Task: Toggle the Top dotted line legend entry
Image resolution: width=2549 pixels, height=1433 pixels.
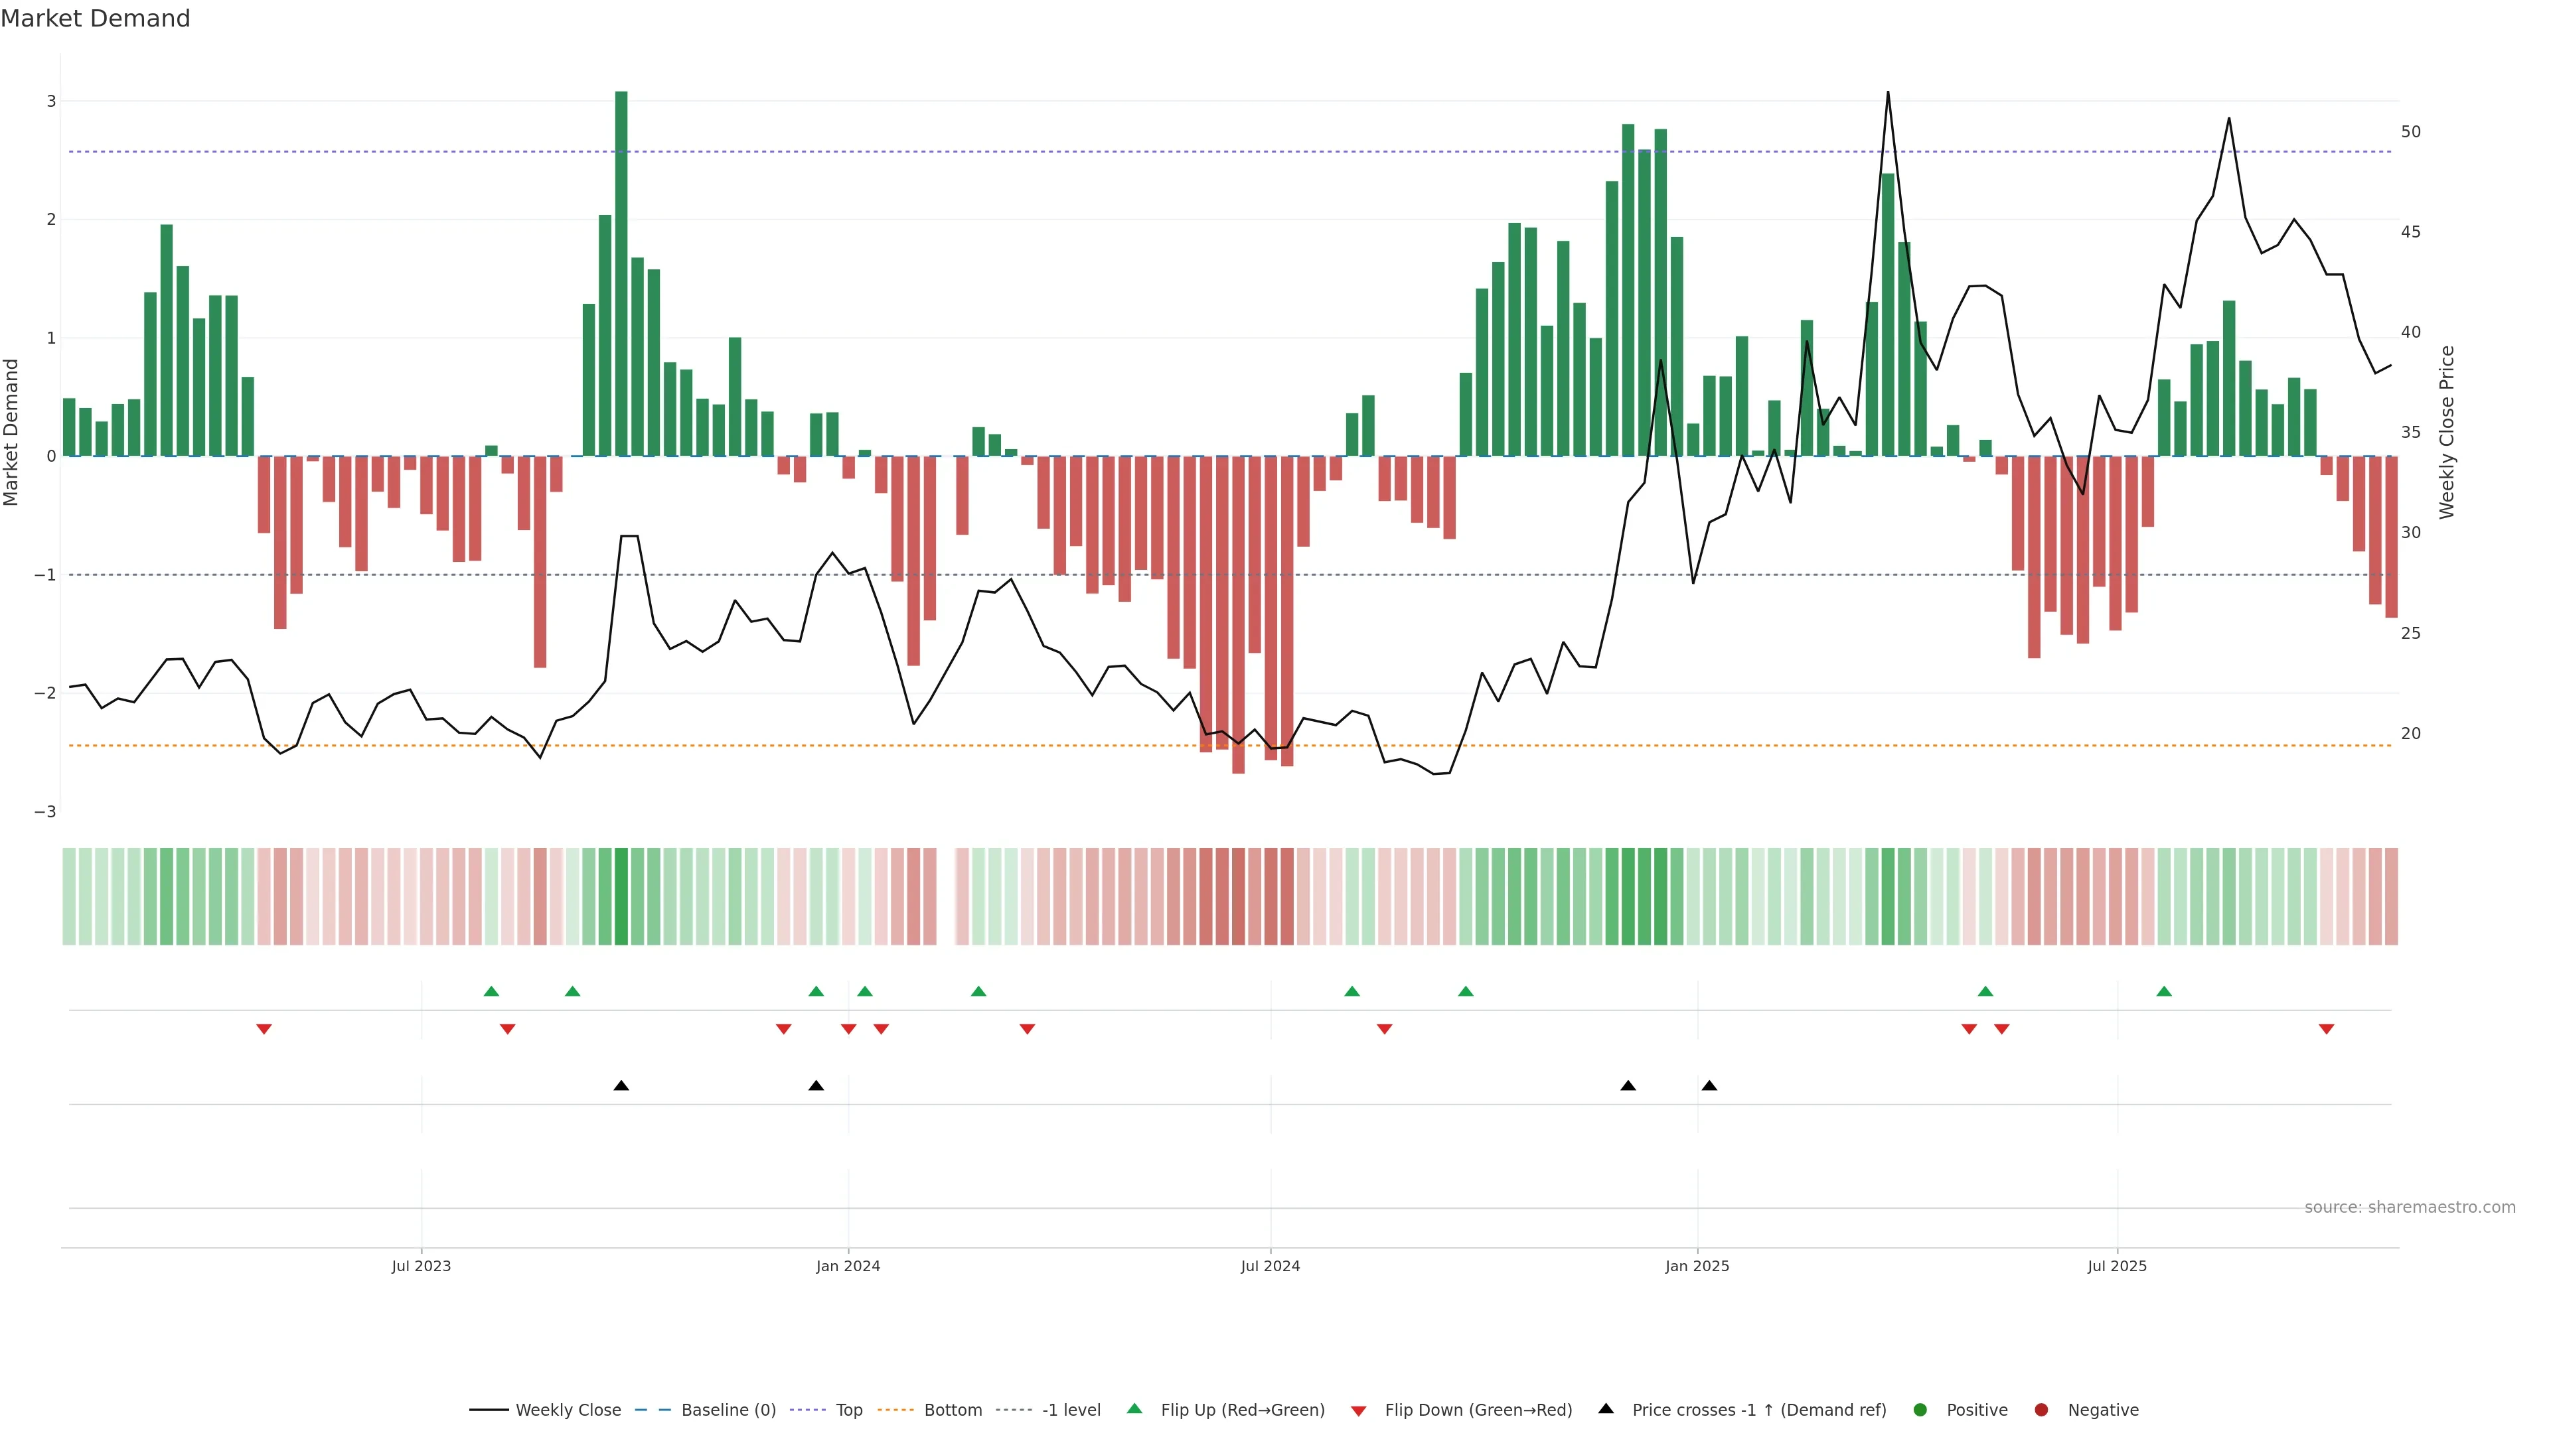Action: [848, 1409]
